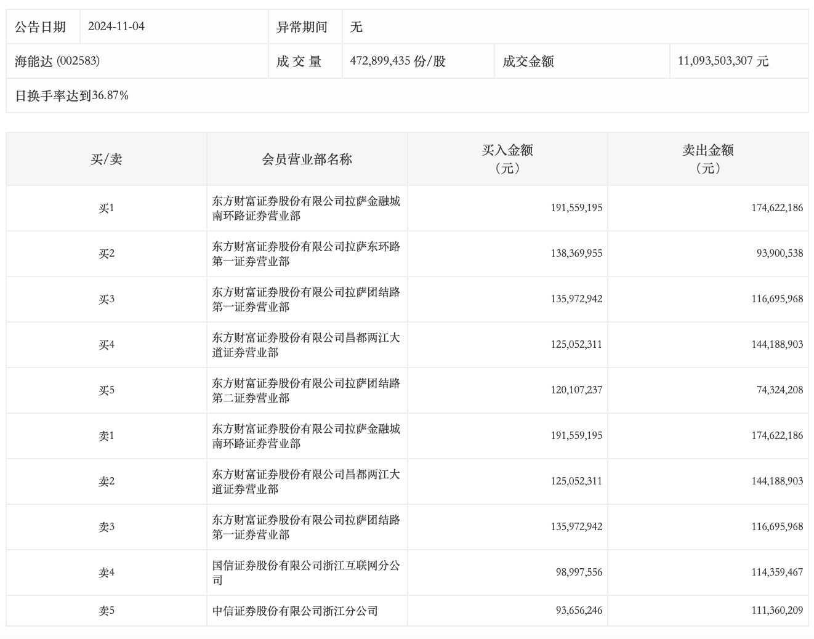This screenshot has height=639, width=814.
Task: Click 拉萨团结路第二证券营业部 name in 买5 row
Action: (306, 390)
